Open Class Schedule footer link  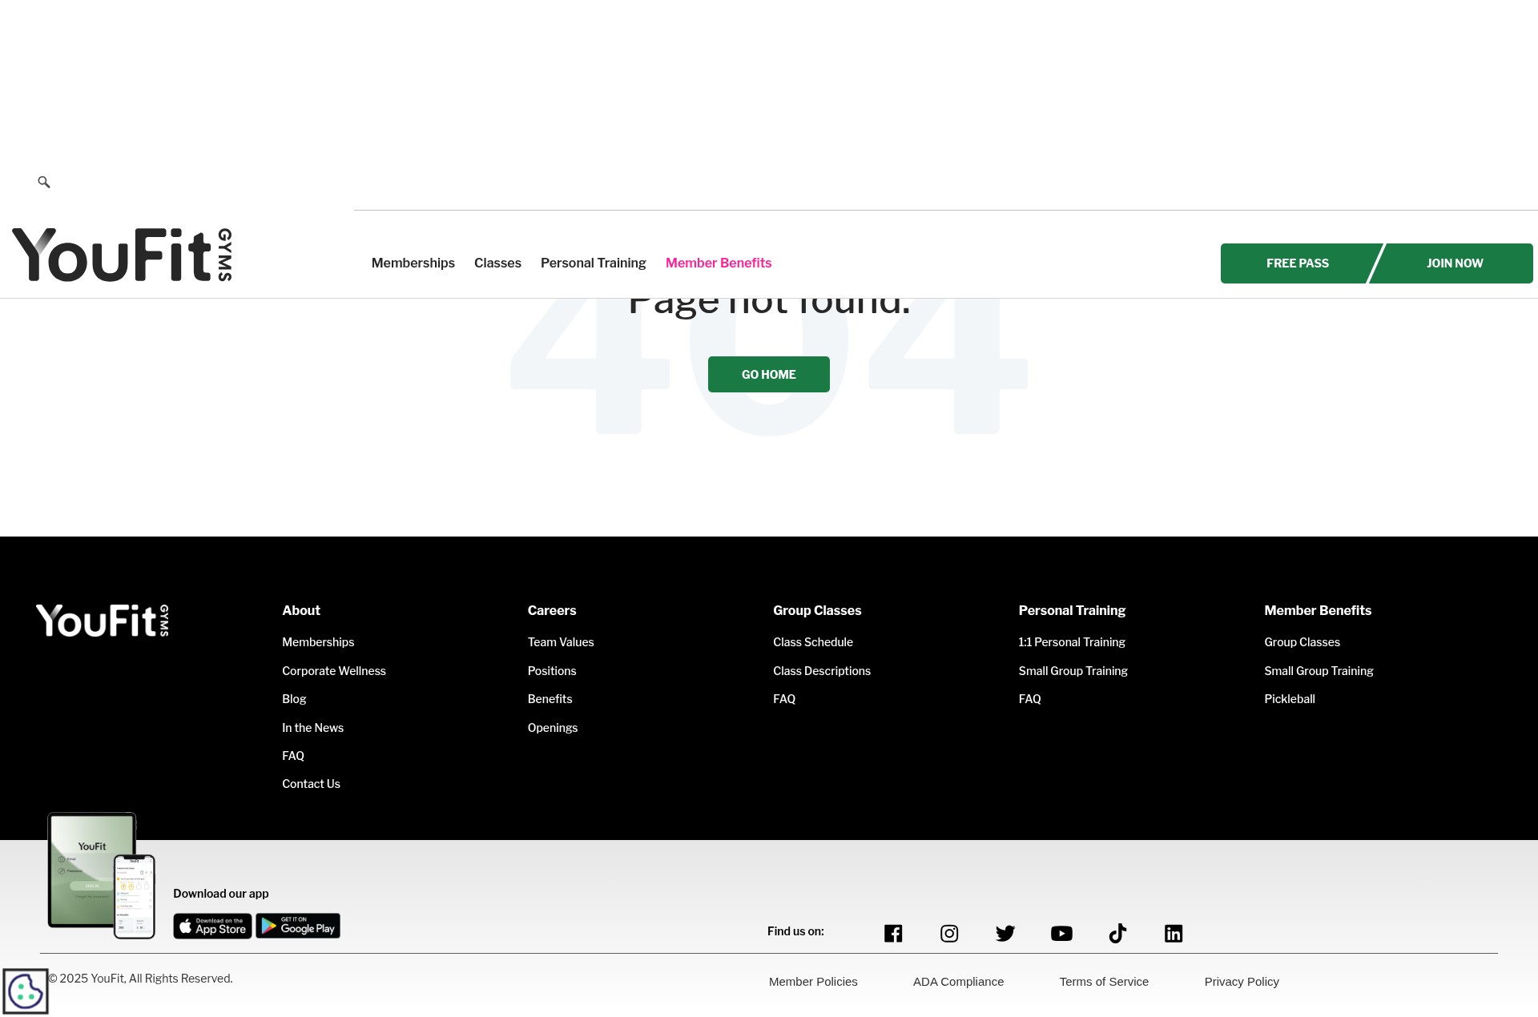[x=813, y=642]
